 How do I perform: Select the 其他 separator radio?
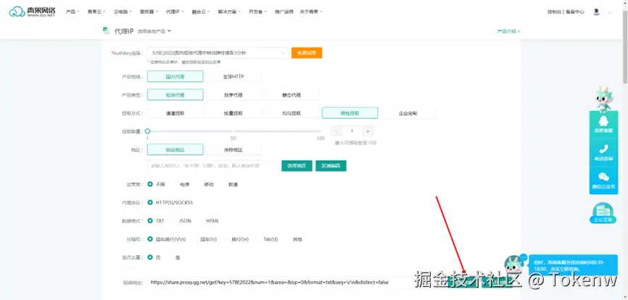tap(287, 239)
